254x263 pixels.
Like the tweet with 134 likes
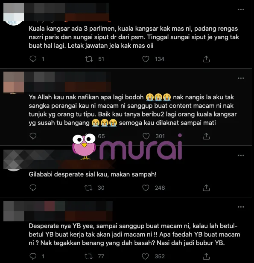pyautogui.click(x=146, y=59)
